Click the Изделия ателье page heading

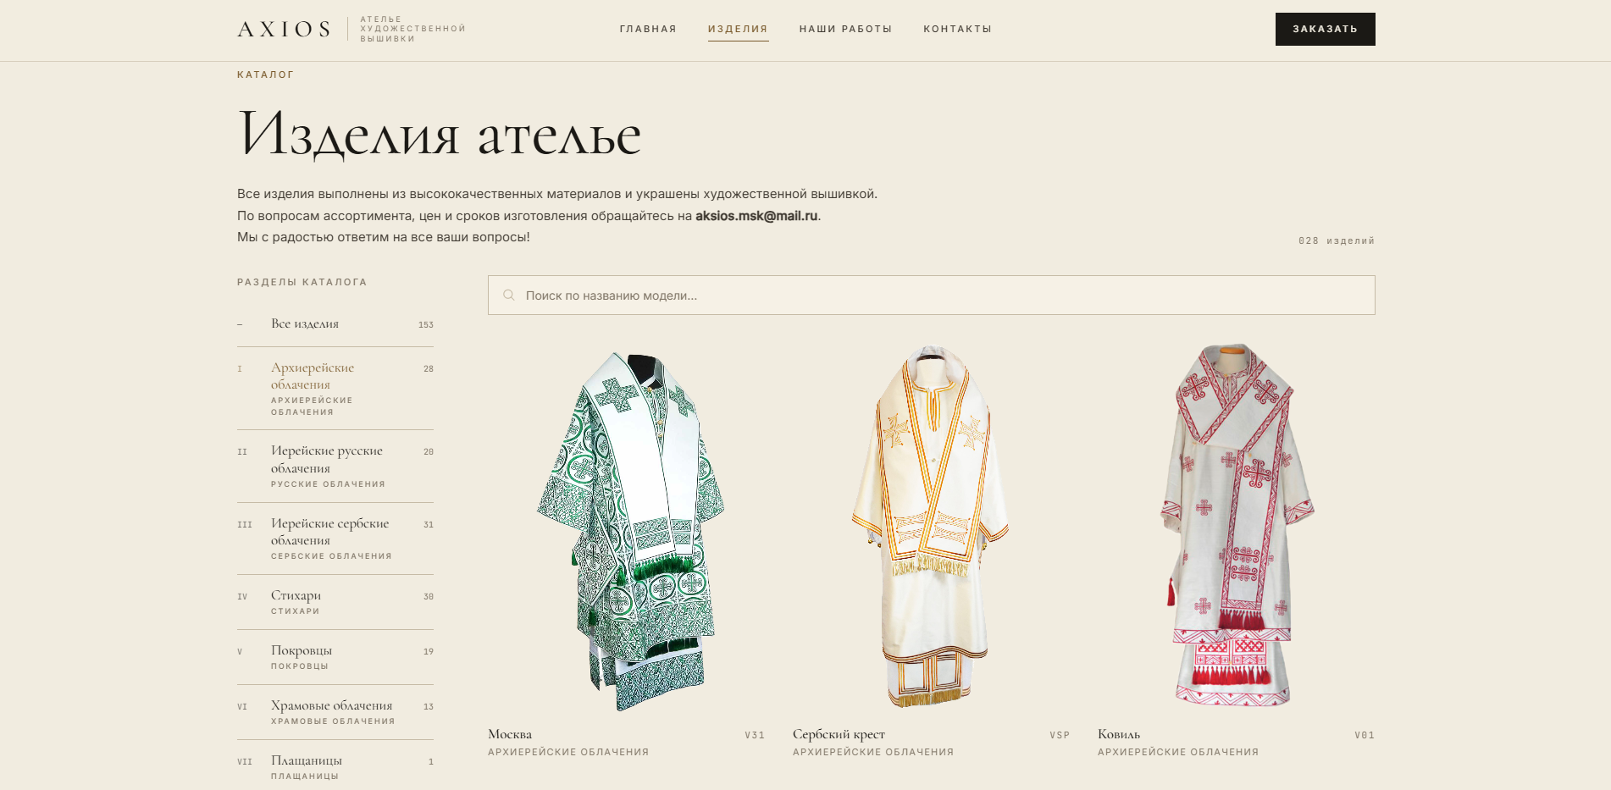(439, 134)
